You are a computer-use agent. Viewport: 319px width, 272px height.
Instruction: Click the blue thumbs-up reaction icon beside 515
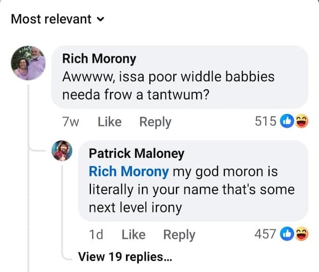tap(287, 122)
